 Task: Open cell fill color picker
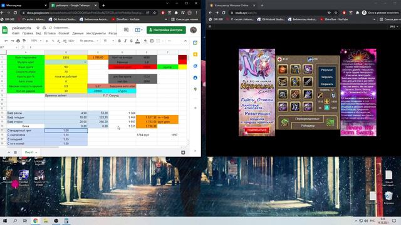(x=145, y=41)
